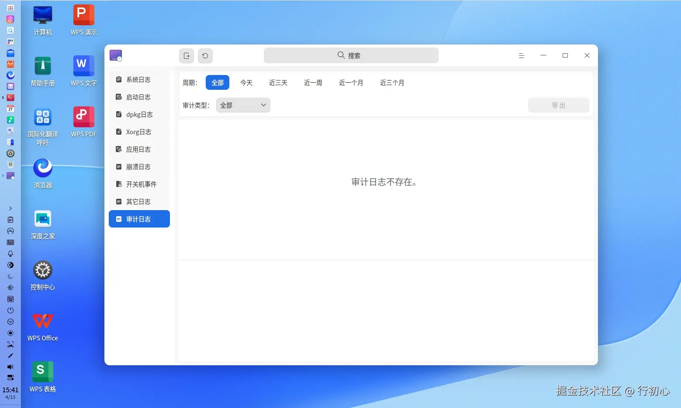Select the 近三个月 period filter

(x=391, y=82)
